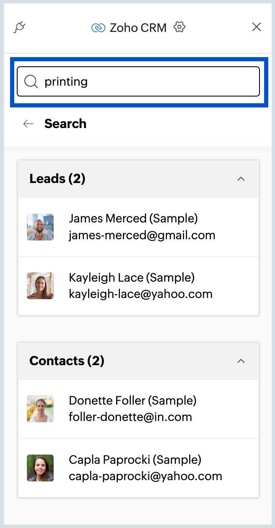Viewport: 275px width, 528px height.
Task: Click the plug connection icon
Action: tap(20, 28)
